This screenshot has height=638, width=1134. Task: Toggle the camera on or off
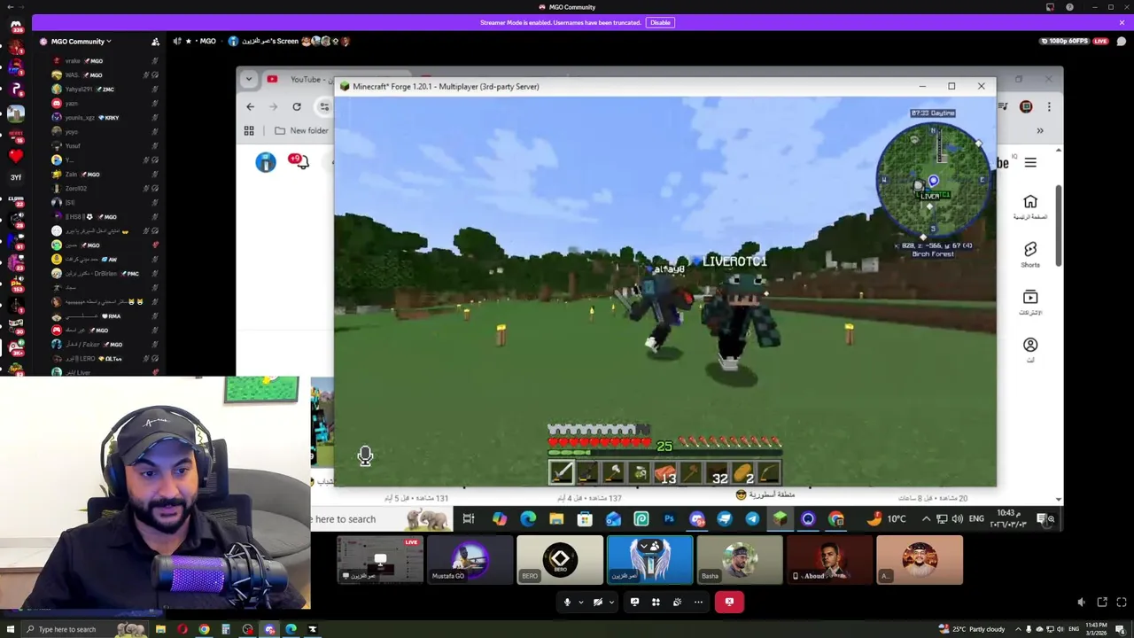(598, 602)
